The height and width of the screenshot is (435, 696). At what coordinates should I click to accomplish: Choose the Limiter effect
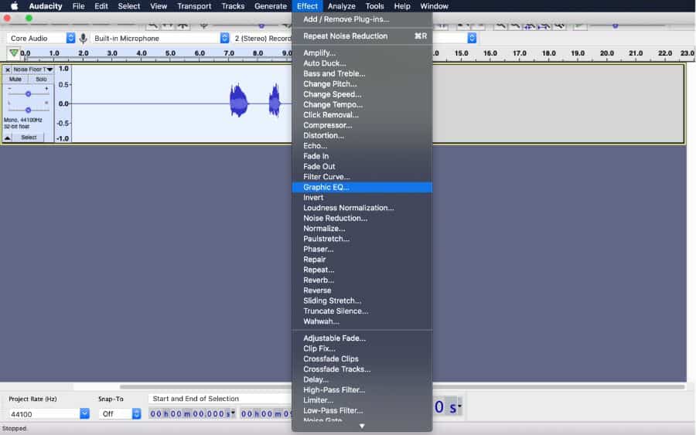pyautogui.click(x=362, y=400)
